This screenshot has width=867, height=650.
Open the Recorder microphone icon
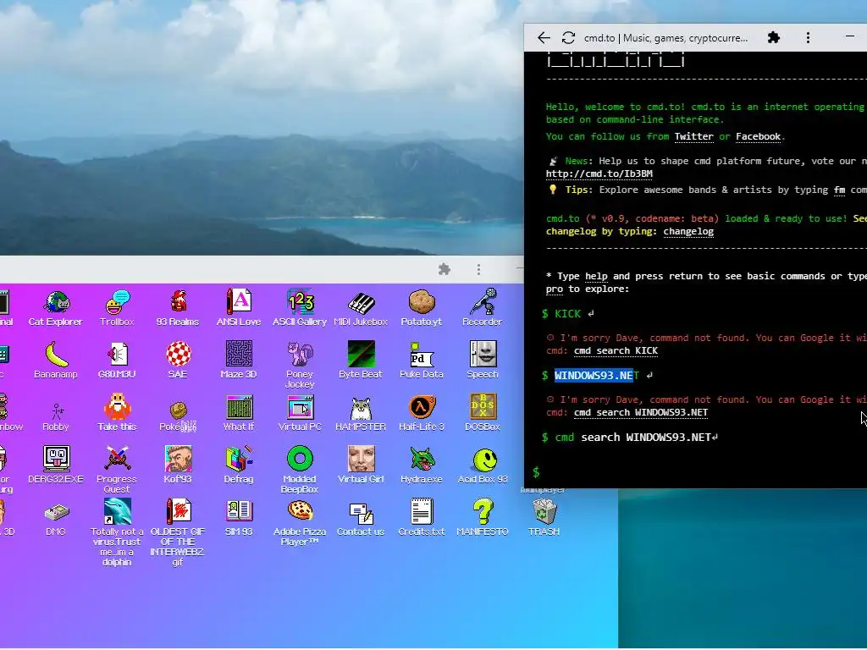[x=482, y=308]
